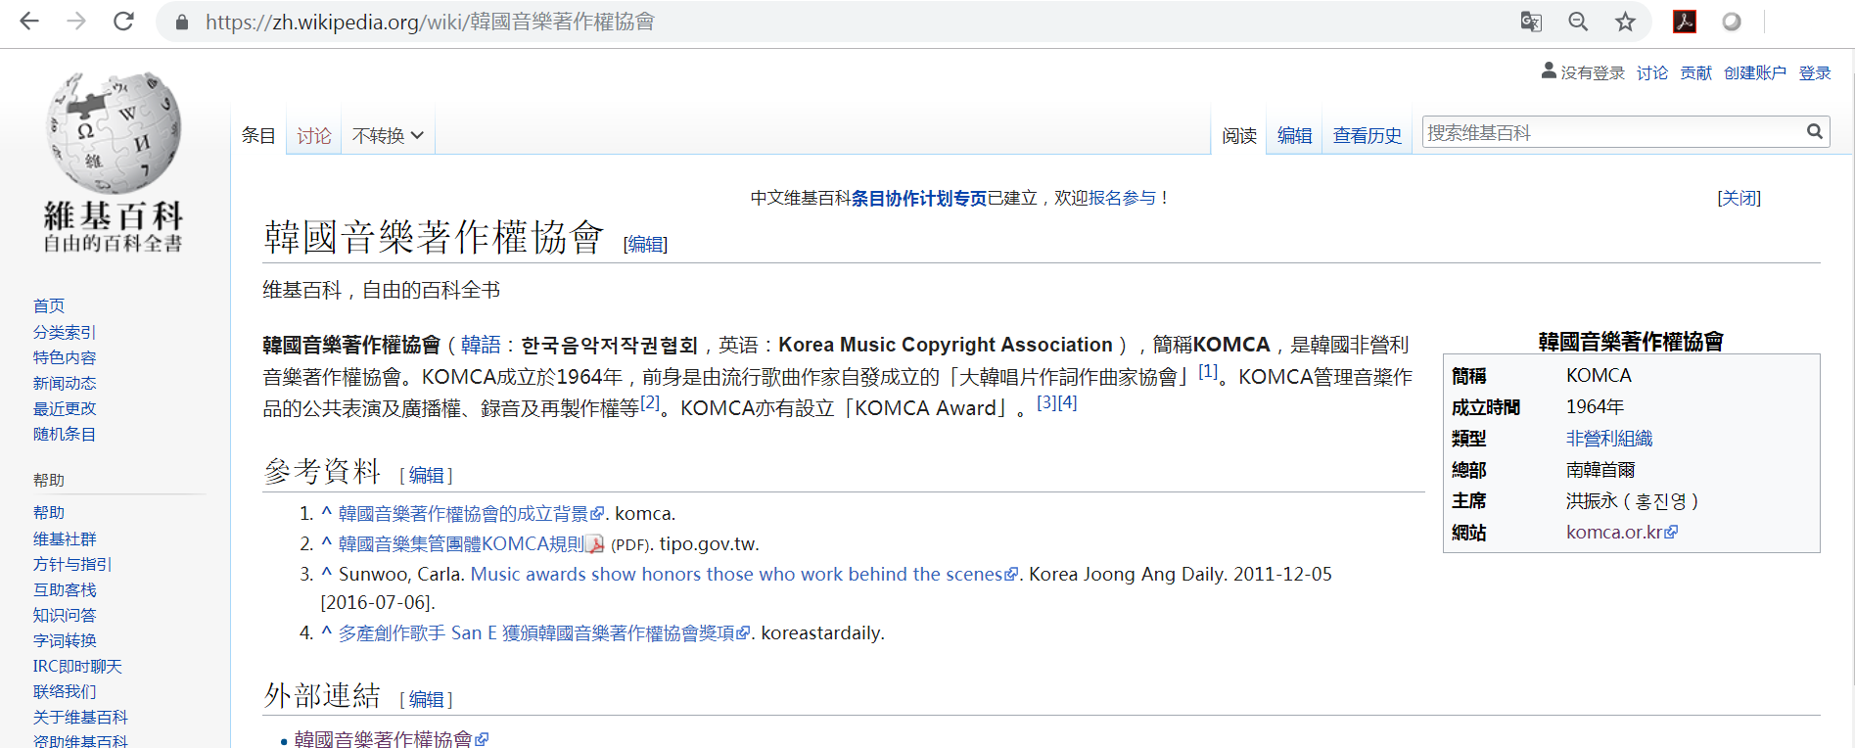The image size is (1855, 748).
Task: Switch to the 讨论 tab
Action: point(314,135)
